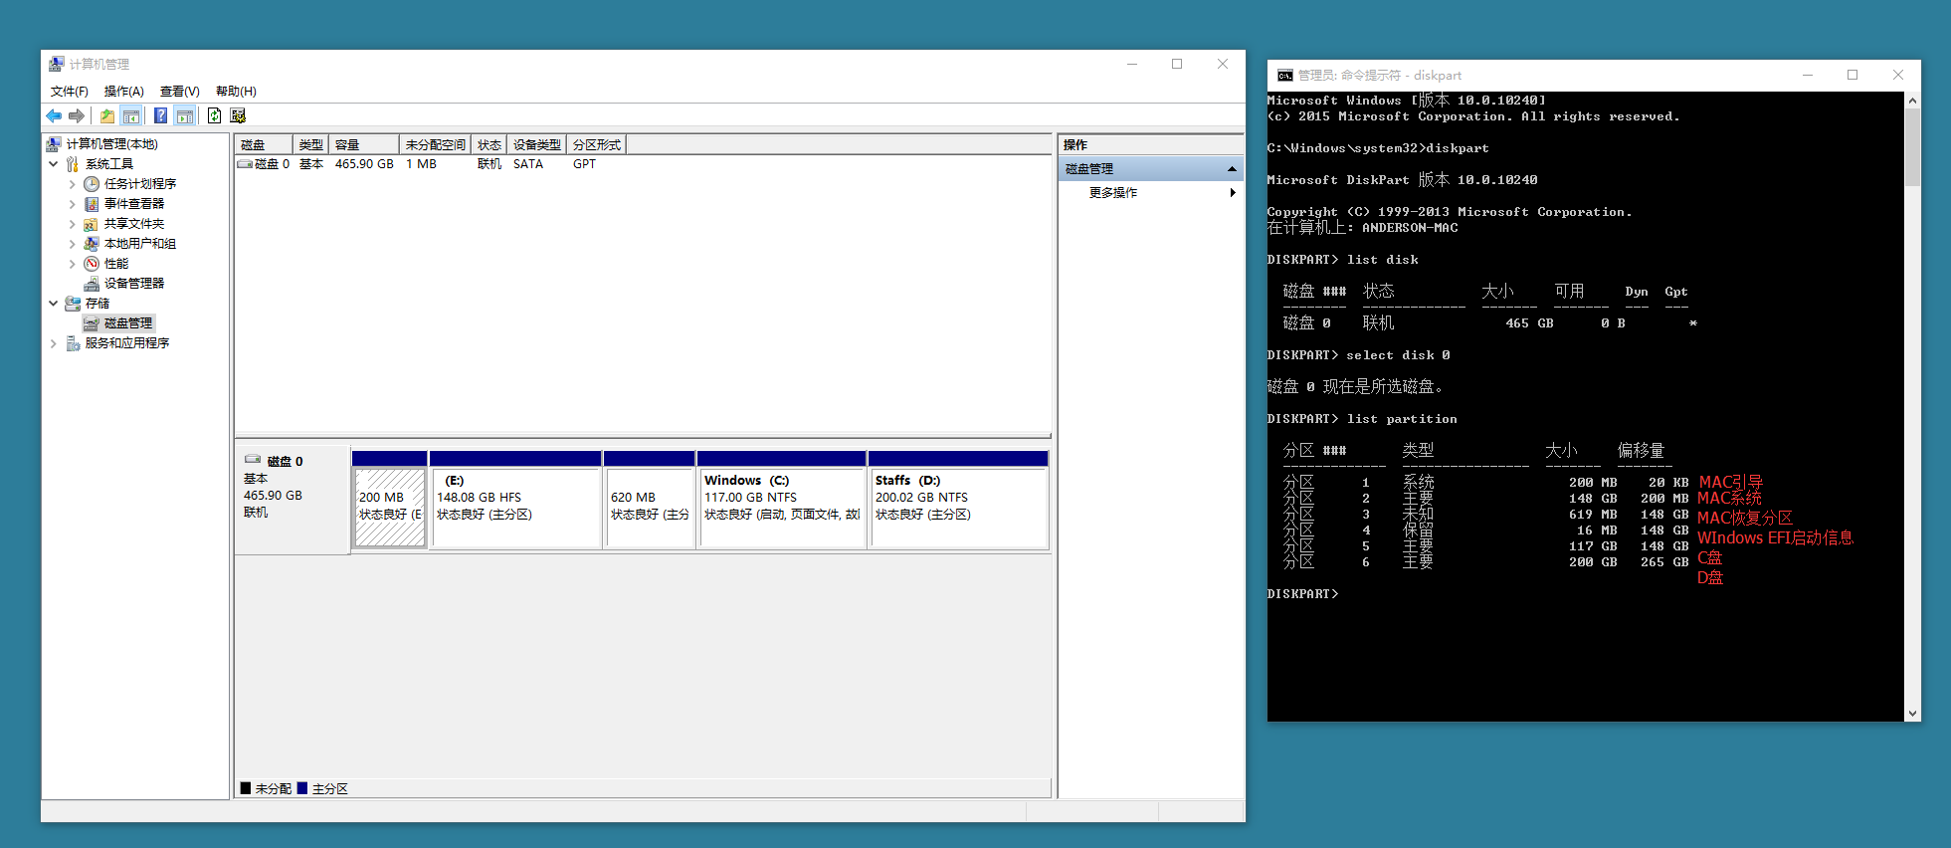This screenshot has width=1951, height=848.
Task: Click the Refresh icon in the toolbar
Action: click(214, 116)
